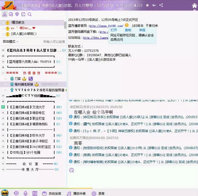Image resolution: width=198 pixels, height=196 pixels.
Task: Expand the 交流大厅 channel with green plus
Action: [x=3, y=107]
